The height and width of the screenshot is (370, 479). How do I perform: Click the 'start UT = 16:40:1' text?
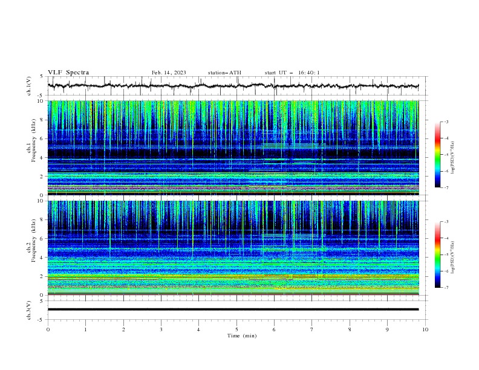292,73
